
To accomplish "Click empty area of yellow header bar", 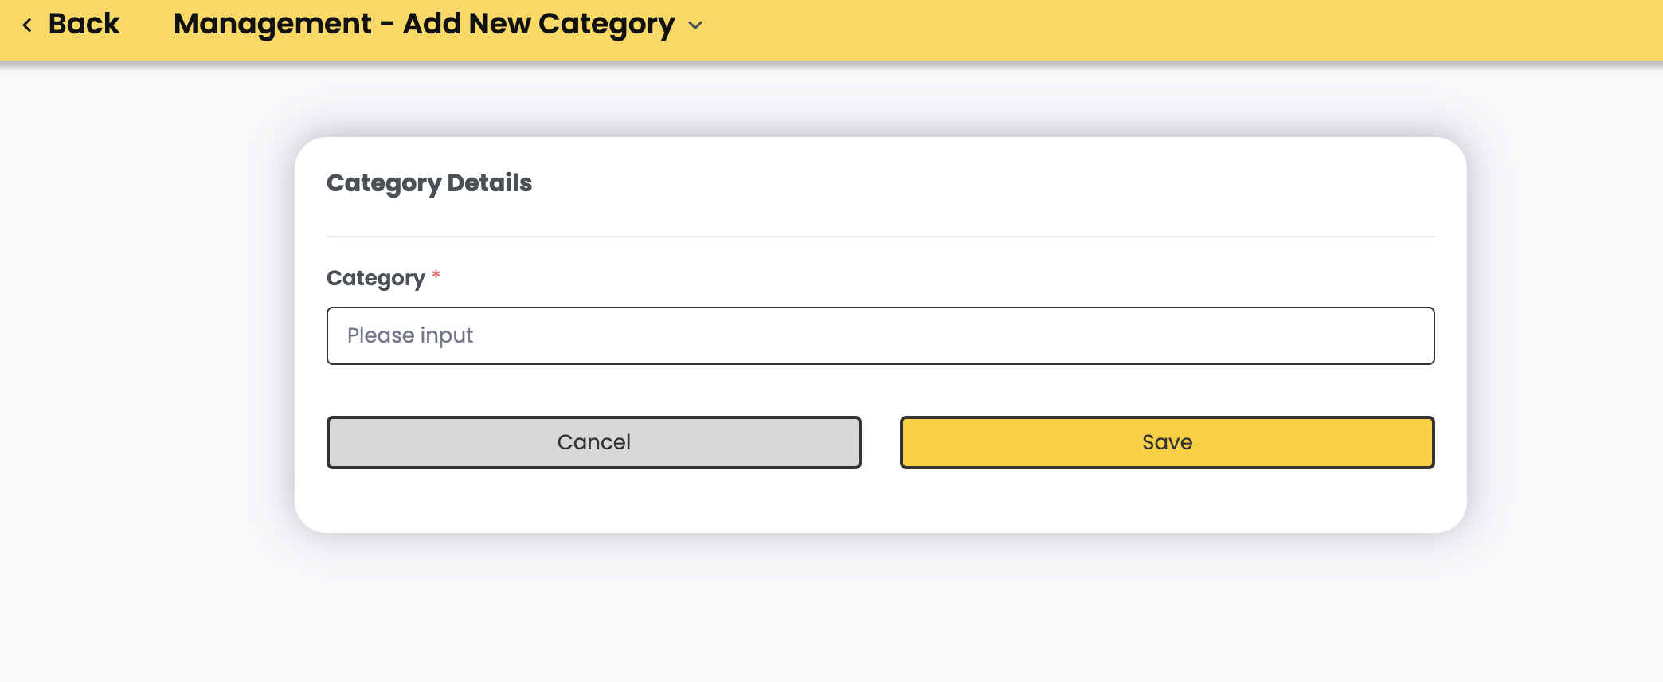I will pos(1155,29).
